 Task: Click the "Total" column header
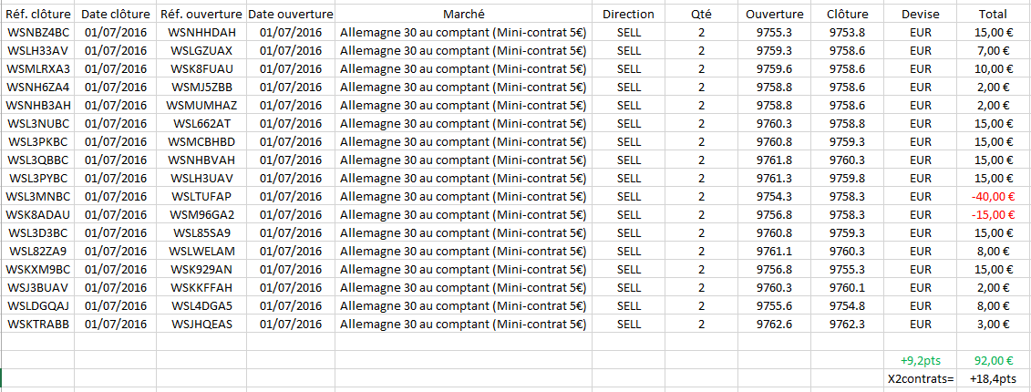point(993,15)
